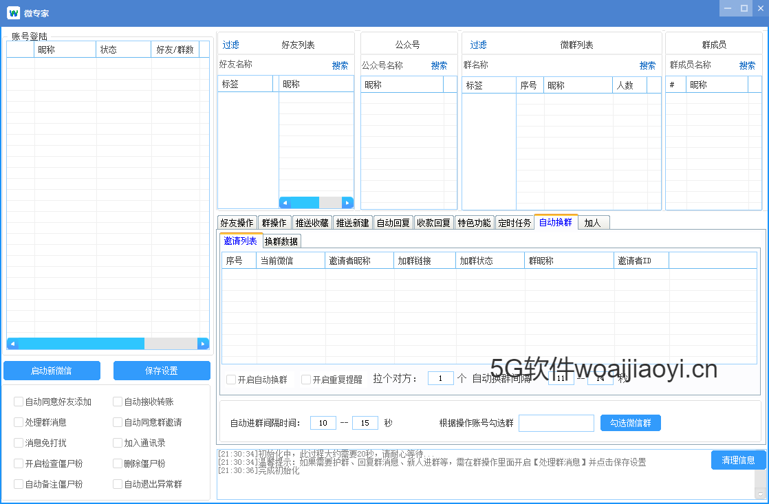Click 勾选微信群 button
This screenshot has height=504, width=769.
tap(631, 423)
